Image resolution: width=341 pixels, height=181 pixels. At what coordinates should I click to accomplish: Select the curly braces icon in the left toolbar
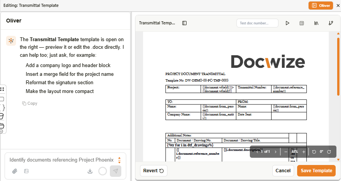pyautogui.click(x=2, y=107)
